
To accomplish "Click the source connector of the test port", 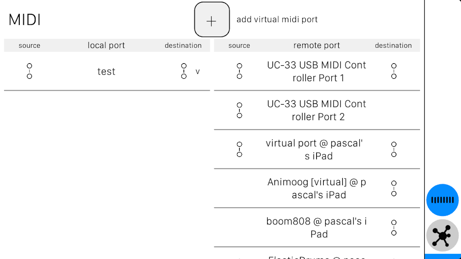I will pyautogui.click(x=29, y=70).
